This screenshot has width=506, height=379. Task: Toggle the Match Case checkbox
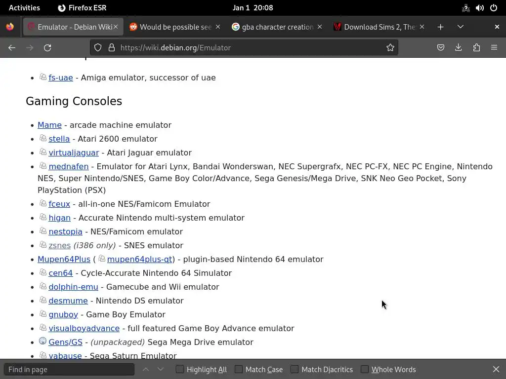(239, 369)
